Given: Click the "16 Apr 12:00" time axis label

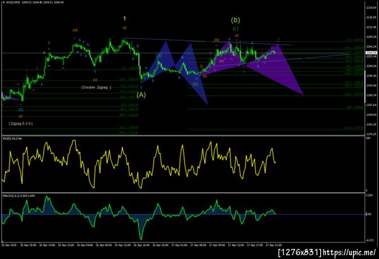Looking at the screenshot, I should (x=123, y=245).
